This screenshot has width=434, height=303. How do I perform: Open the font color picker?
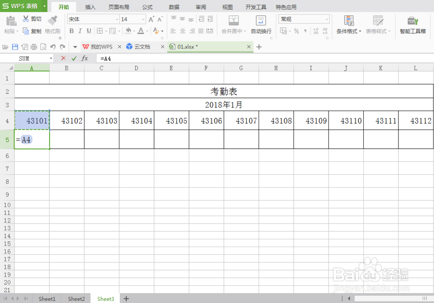143,31
